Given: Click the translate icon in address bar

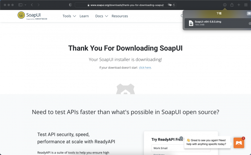Looking at the screenshot, I should [169, 5].
